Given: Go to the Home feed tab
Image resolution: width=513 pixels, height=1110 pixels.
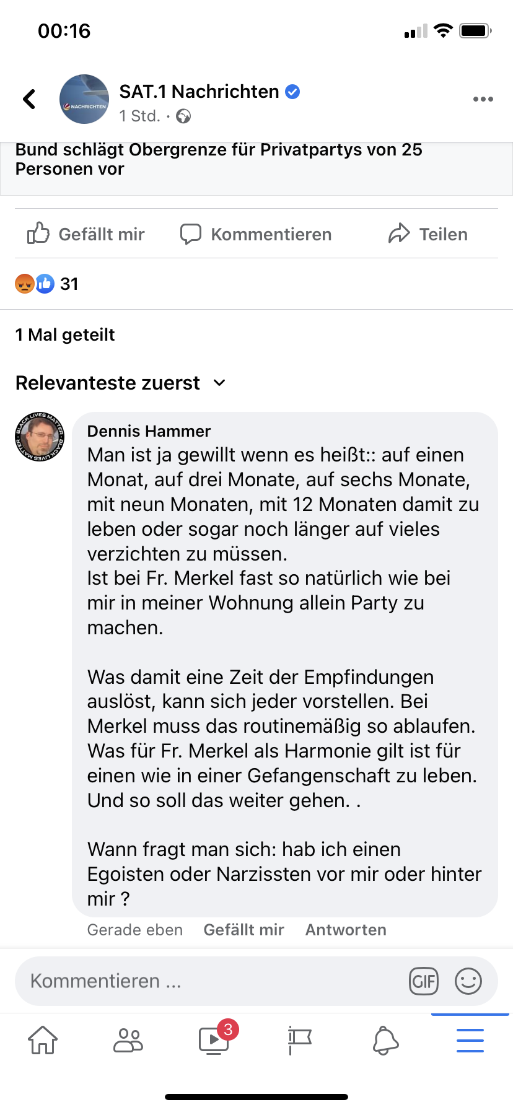Looking at the screenshot, I should point(43,1040).
